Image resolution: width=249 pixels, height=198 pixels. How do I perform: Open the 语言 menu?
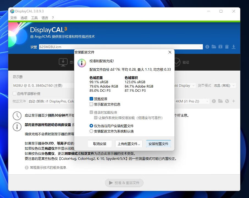point(45,18)
